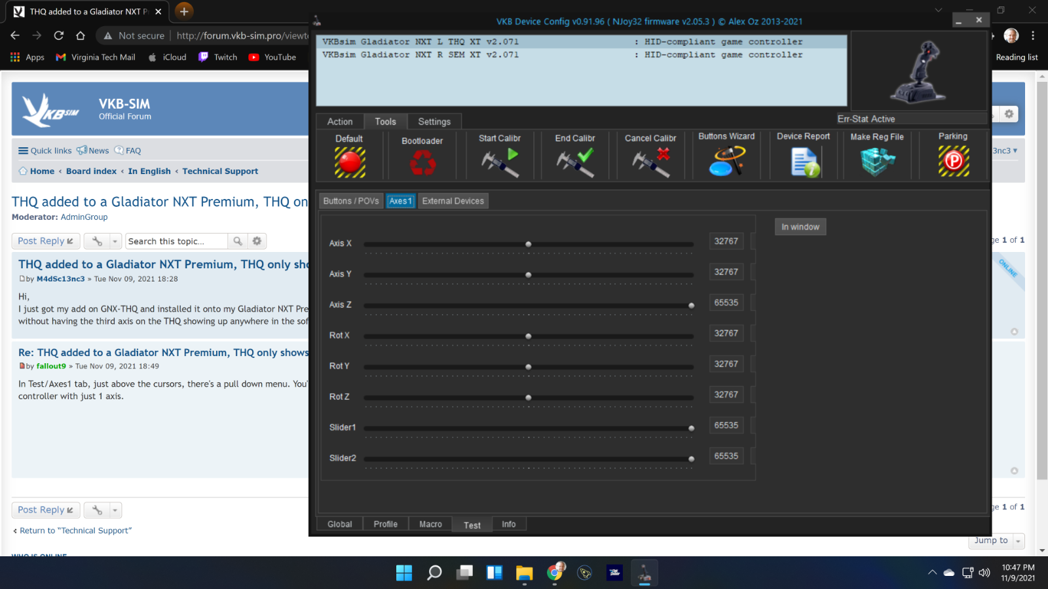Abort calibration with Cancel Calibr icon

click(x=650, y=162)
